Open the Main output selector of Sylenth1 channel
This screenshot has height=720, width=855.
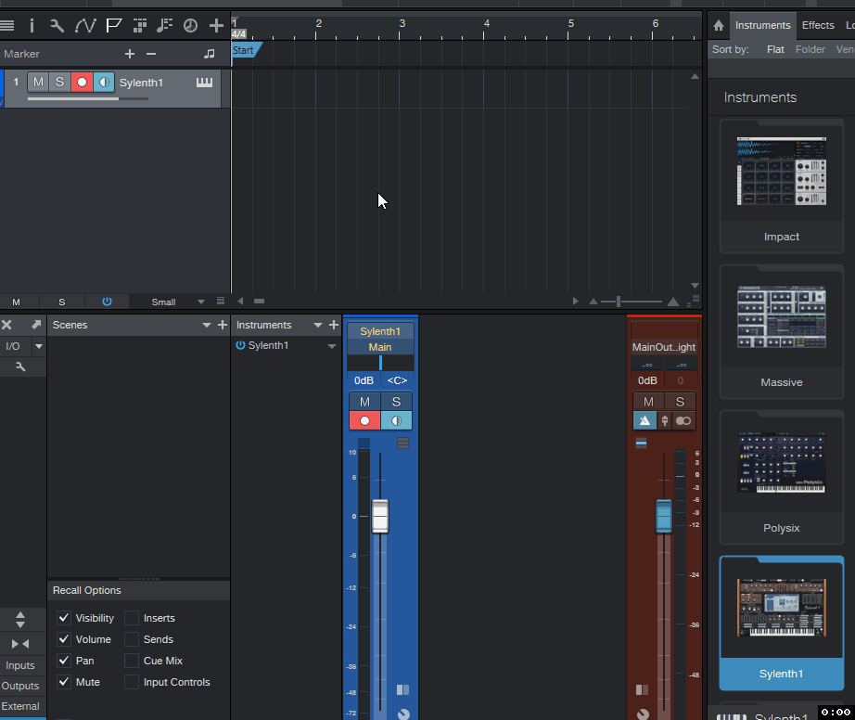pyautogui.click(x=380, y=347)
